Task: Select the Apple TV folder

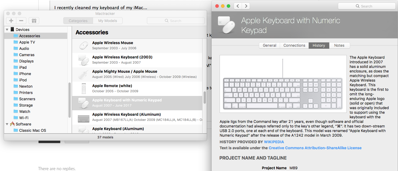Action: 36,42
